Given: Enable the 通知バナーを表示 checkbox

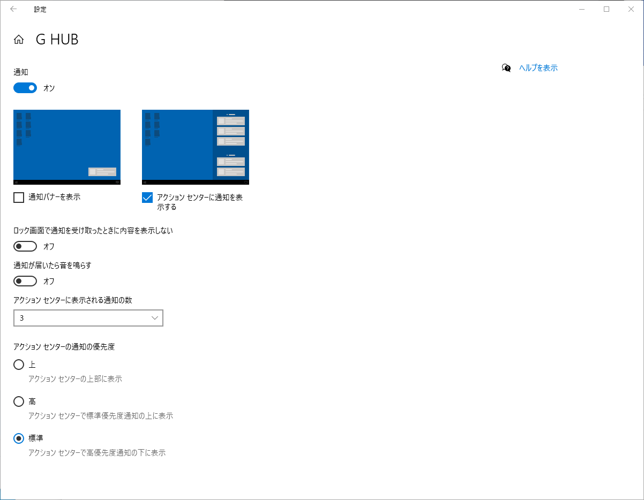Looking at the screenshot, I should pos(19,198).
